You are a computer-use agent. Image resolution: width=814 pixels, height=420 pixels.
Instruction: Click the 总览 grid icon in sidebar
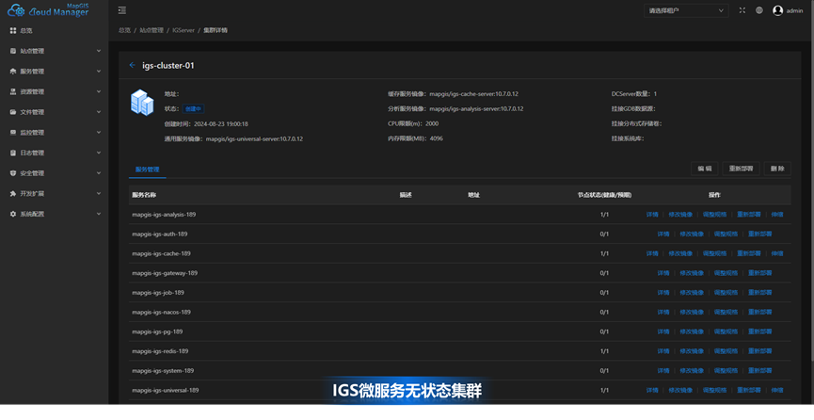[13, 31]
